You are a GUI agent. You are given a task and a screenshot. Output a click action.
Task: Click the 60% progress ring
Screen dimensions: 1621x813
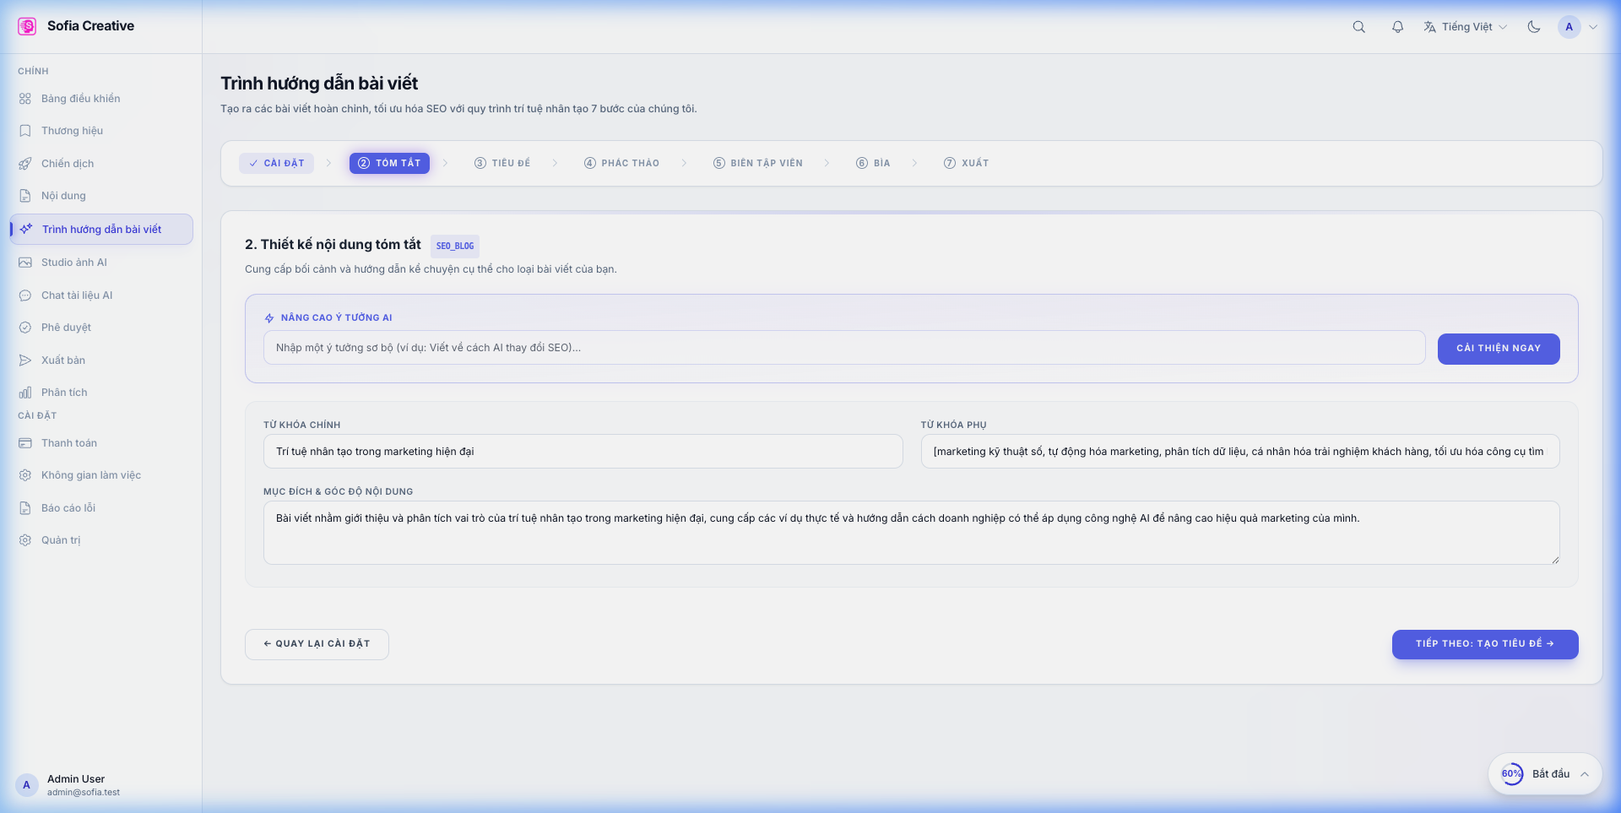coord(1511,774)
